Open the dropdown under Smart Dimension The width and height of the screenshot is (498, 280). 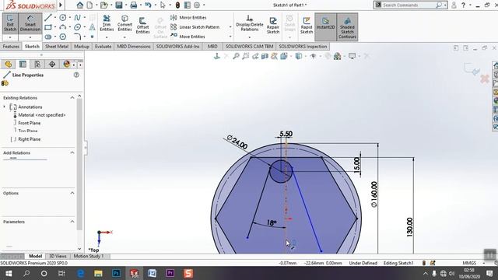pyautogui.click(x=30, y=37)
